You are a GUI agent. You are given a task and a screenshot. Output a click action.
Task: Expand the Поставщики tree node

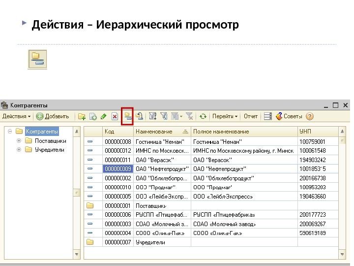19,141
